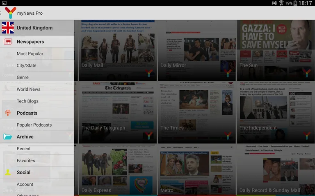Select United Kingdom country header
315x196 pixels.
tap(37, 28)
